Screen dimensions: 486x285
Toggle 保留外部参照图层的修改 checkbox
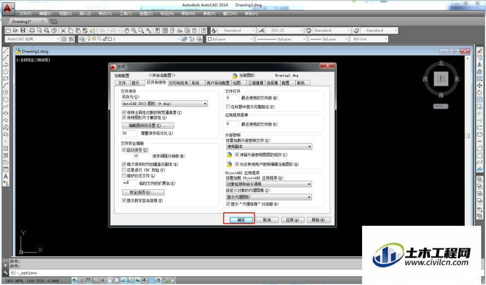(x=237, y=154)
